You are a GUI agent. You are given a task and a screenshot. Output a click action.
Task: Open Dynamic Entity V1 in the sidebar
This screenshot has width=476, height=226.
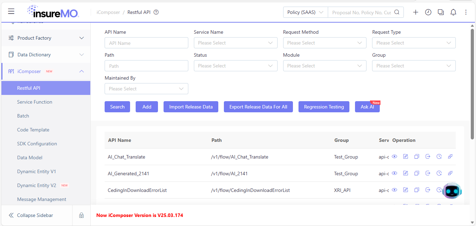(x=46, y=171)
